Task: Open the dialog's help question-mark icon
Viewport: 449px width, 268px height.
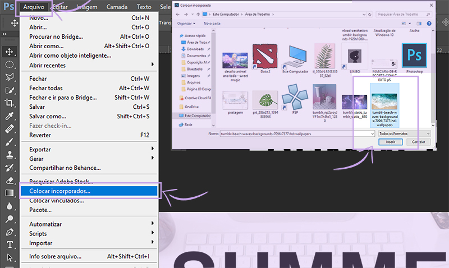Action: [x=429, y=24]
